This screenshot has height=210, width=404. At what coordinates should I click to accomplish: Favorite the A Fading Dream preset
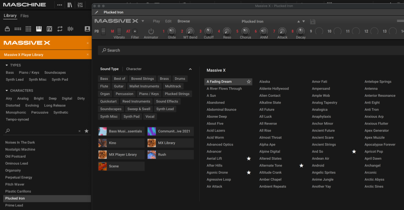click(248, 81)
